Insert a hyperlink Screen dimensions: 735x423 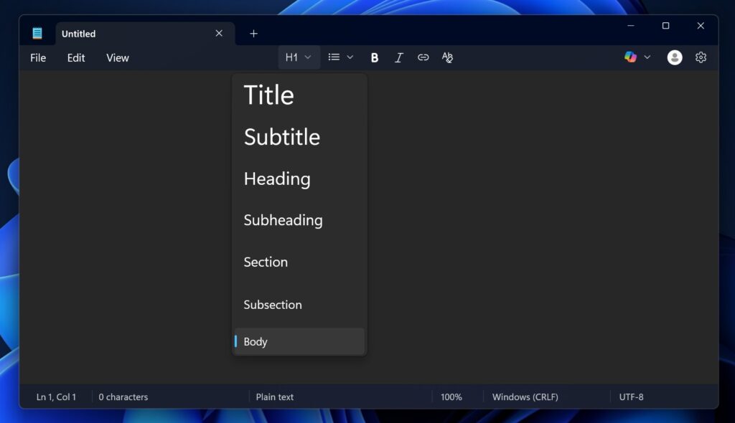coord(423,57)
